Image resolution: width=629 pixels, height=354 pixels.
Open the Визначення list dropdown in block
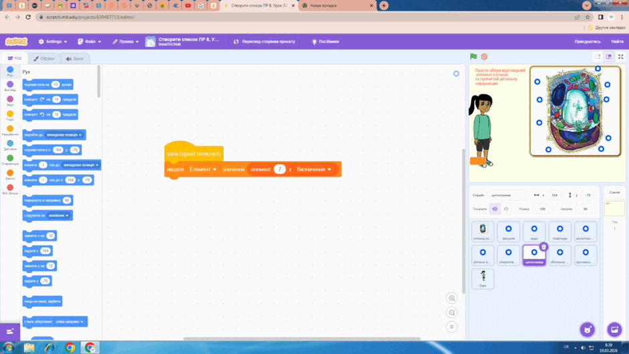(314, 169)
